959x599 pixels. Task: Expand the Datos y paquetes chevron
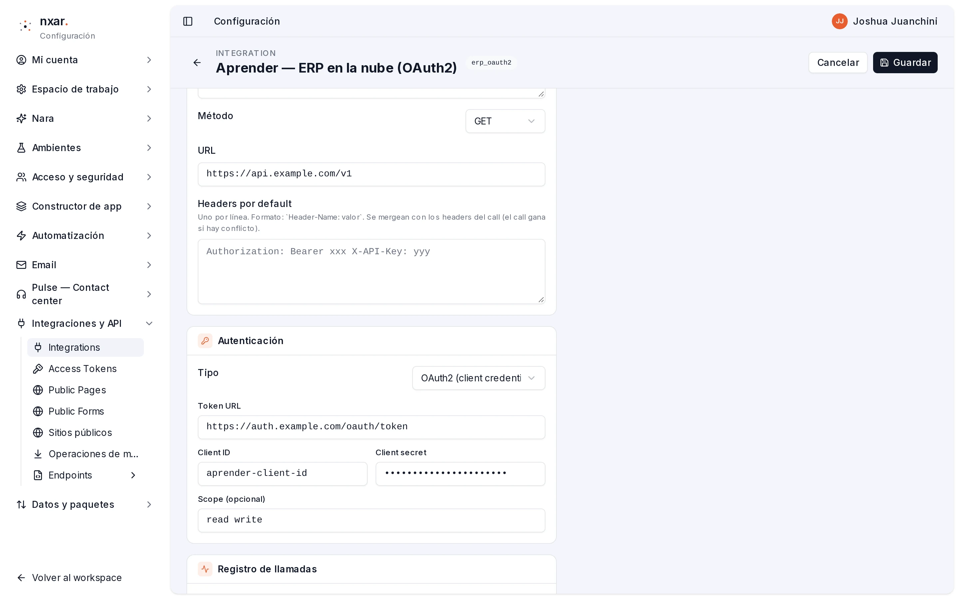tap(149, 504)
